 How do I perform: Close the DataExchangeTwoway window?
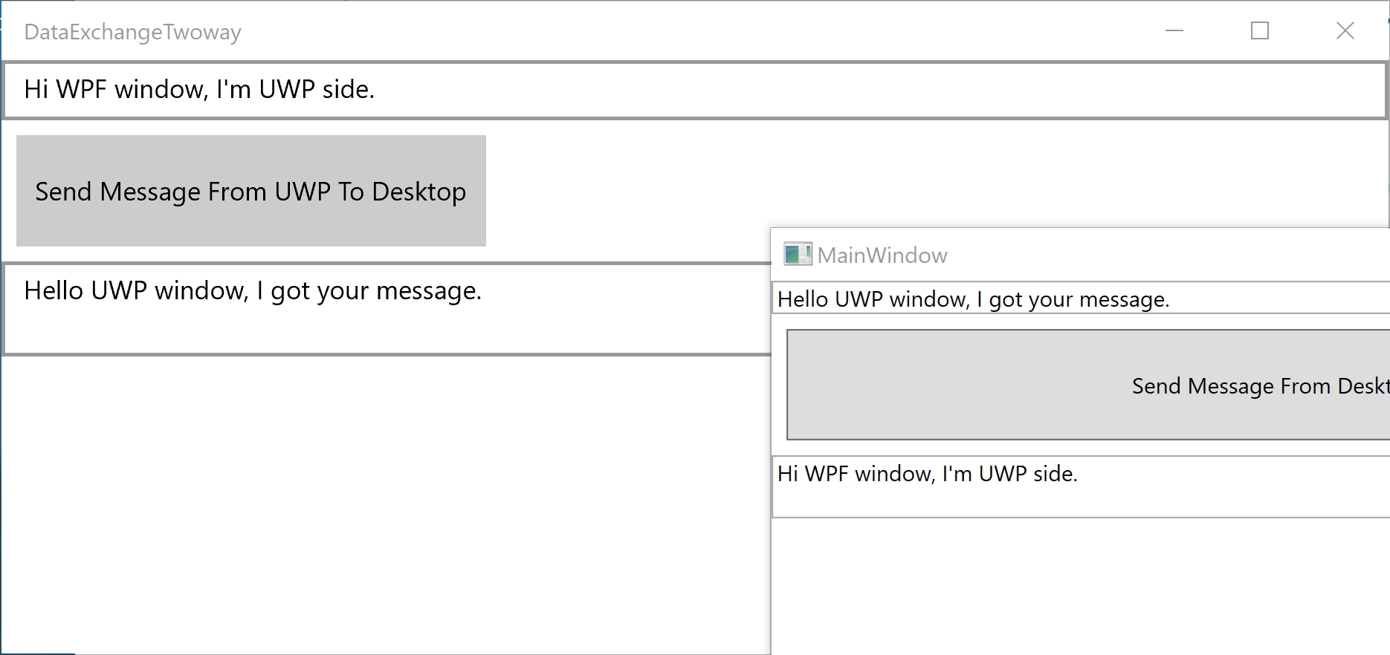[x=1345, y=31]
